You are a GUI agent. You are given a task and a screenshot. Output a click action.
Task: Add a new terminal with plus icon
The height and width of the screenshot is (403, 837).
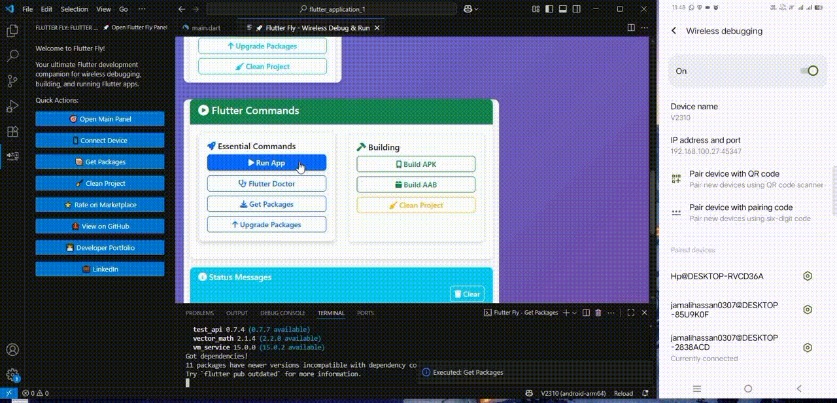click(x=566, y=313)
